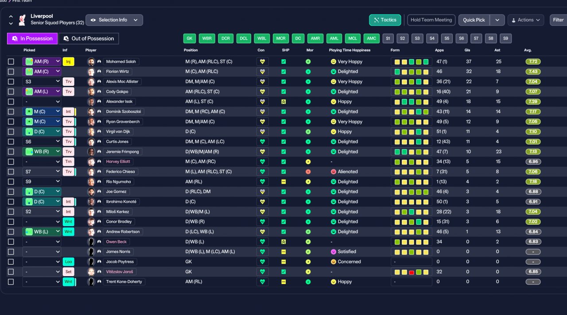
Task: Click the Liverpool club badge
Action: click(22, 20)
